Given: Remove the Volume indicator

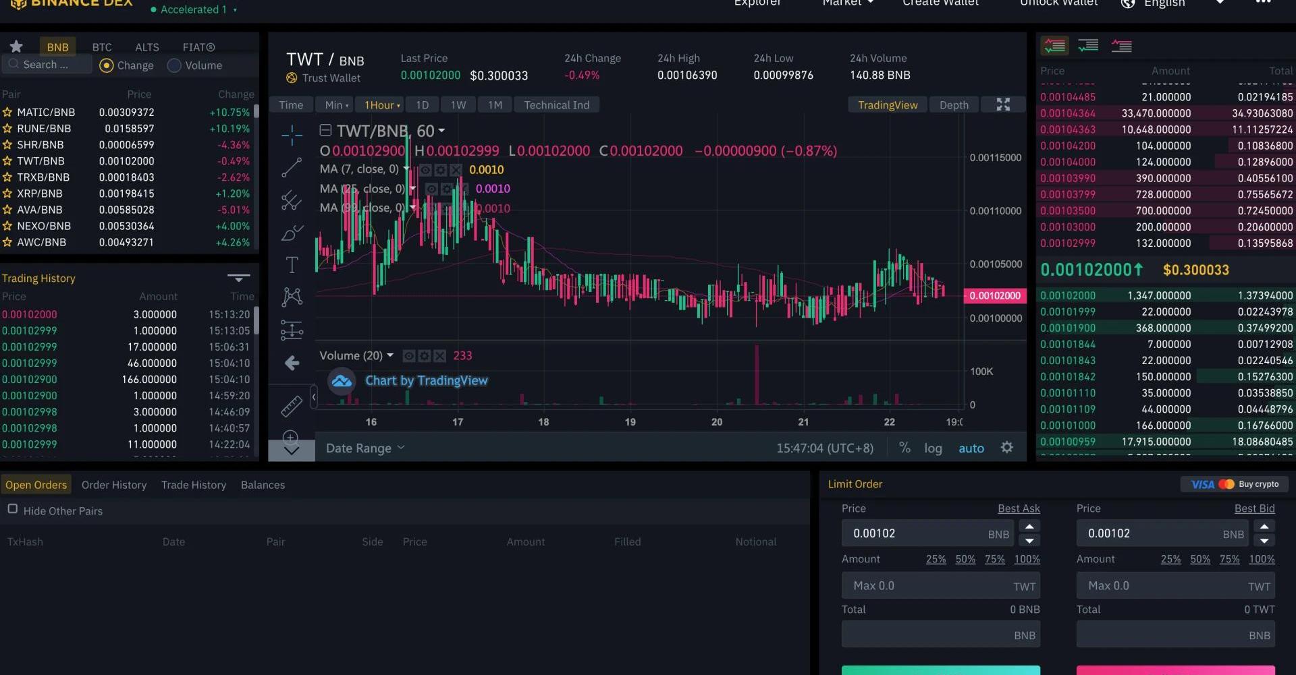Looking at the screenshot, I should tap(439, 356).
